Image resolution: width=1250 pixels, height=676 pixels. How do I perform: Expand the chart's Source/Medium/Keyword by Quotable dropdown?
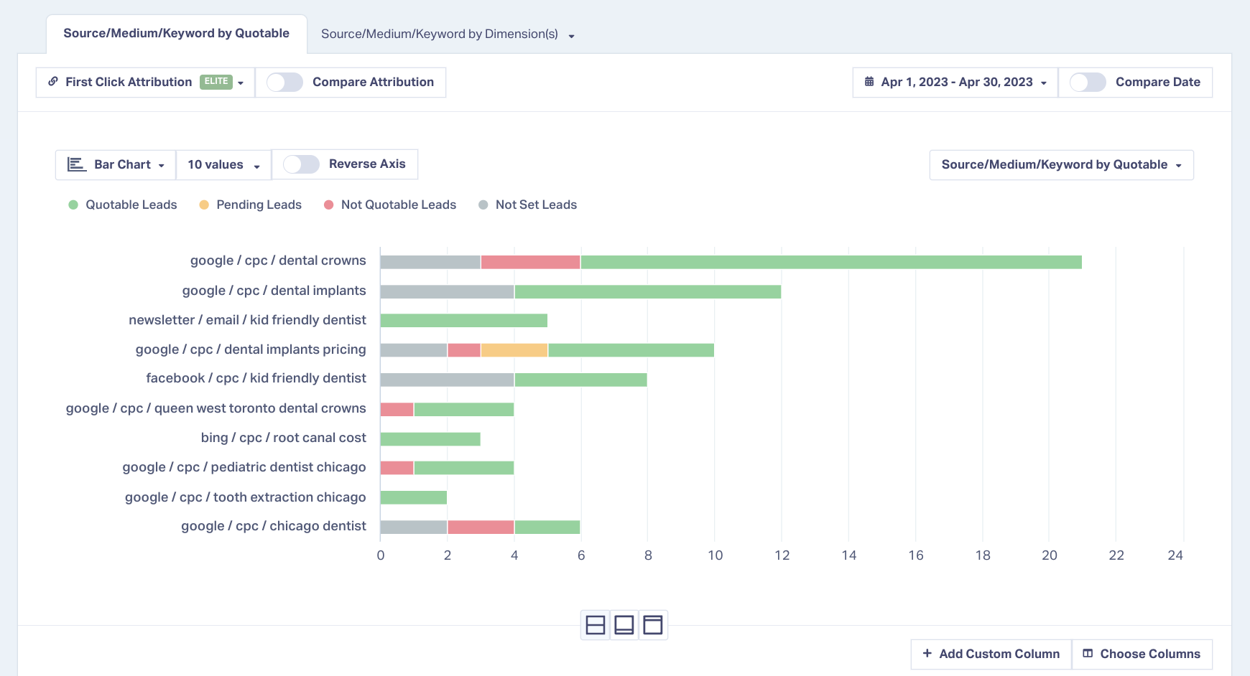click(1061, 165)
